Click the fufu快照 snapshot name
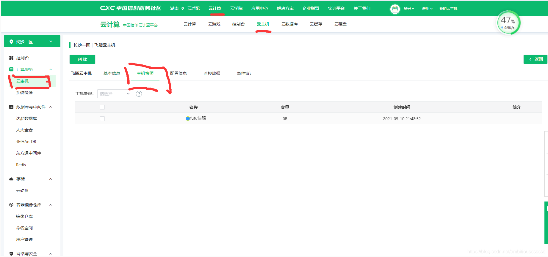This screenshot has height=257, width=548. click(x=198, y=118)
